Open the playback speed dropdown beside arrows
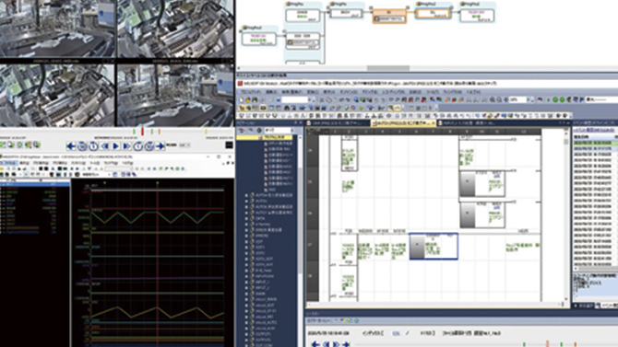The height and width of the screenshot is (347, 618). coord(184,145)
